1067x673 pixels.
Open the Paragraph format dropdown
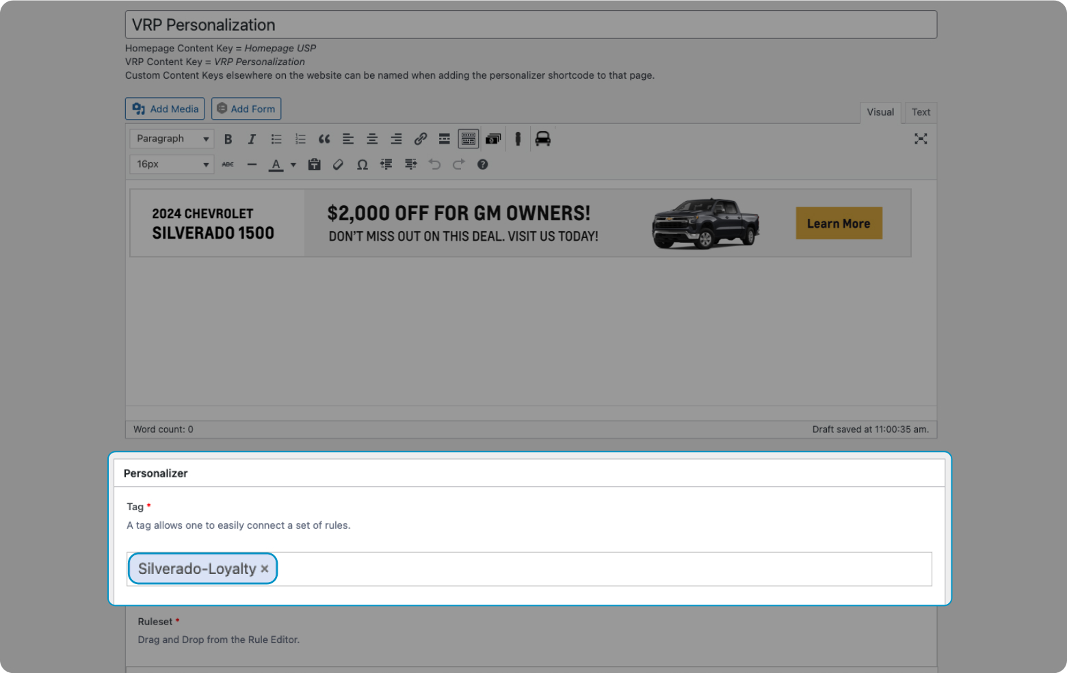(x=172, y=139)
